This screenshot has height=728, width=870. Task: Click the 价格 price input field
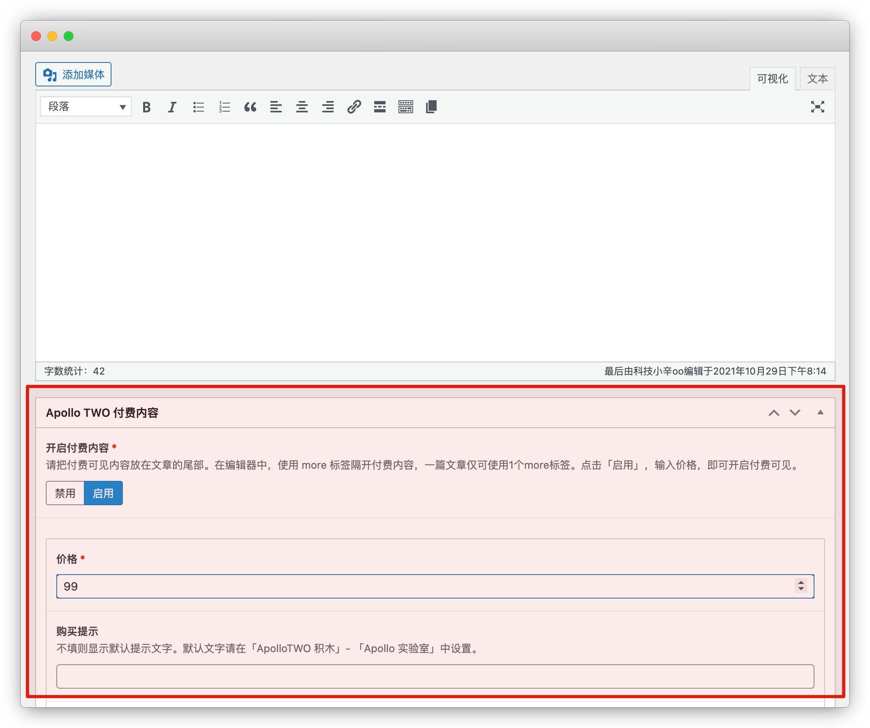coord(435,587)
